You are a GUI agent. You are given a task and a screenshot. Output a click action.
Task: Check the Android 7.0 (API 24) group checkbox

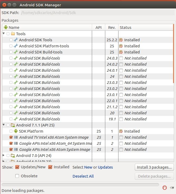8,156
